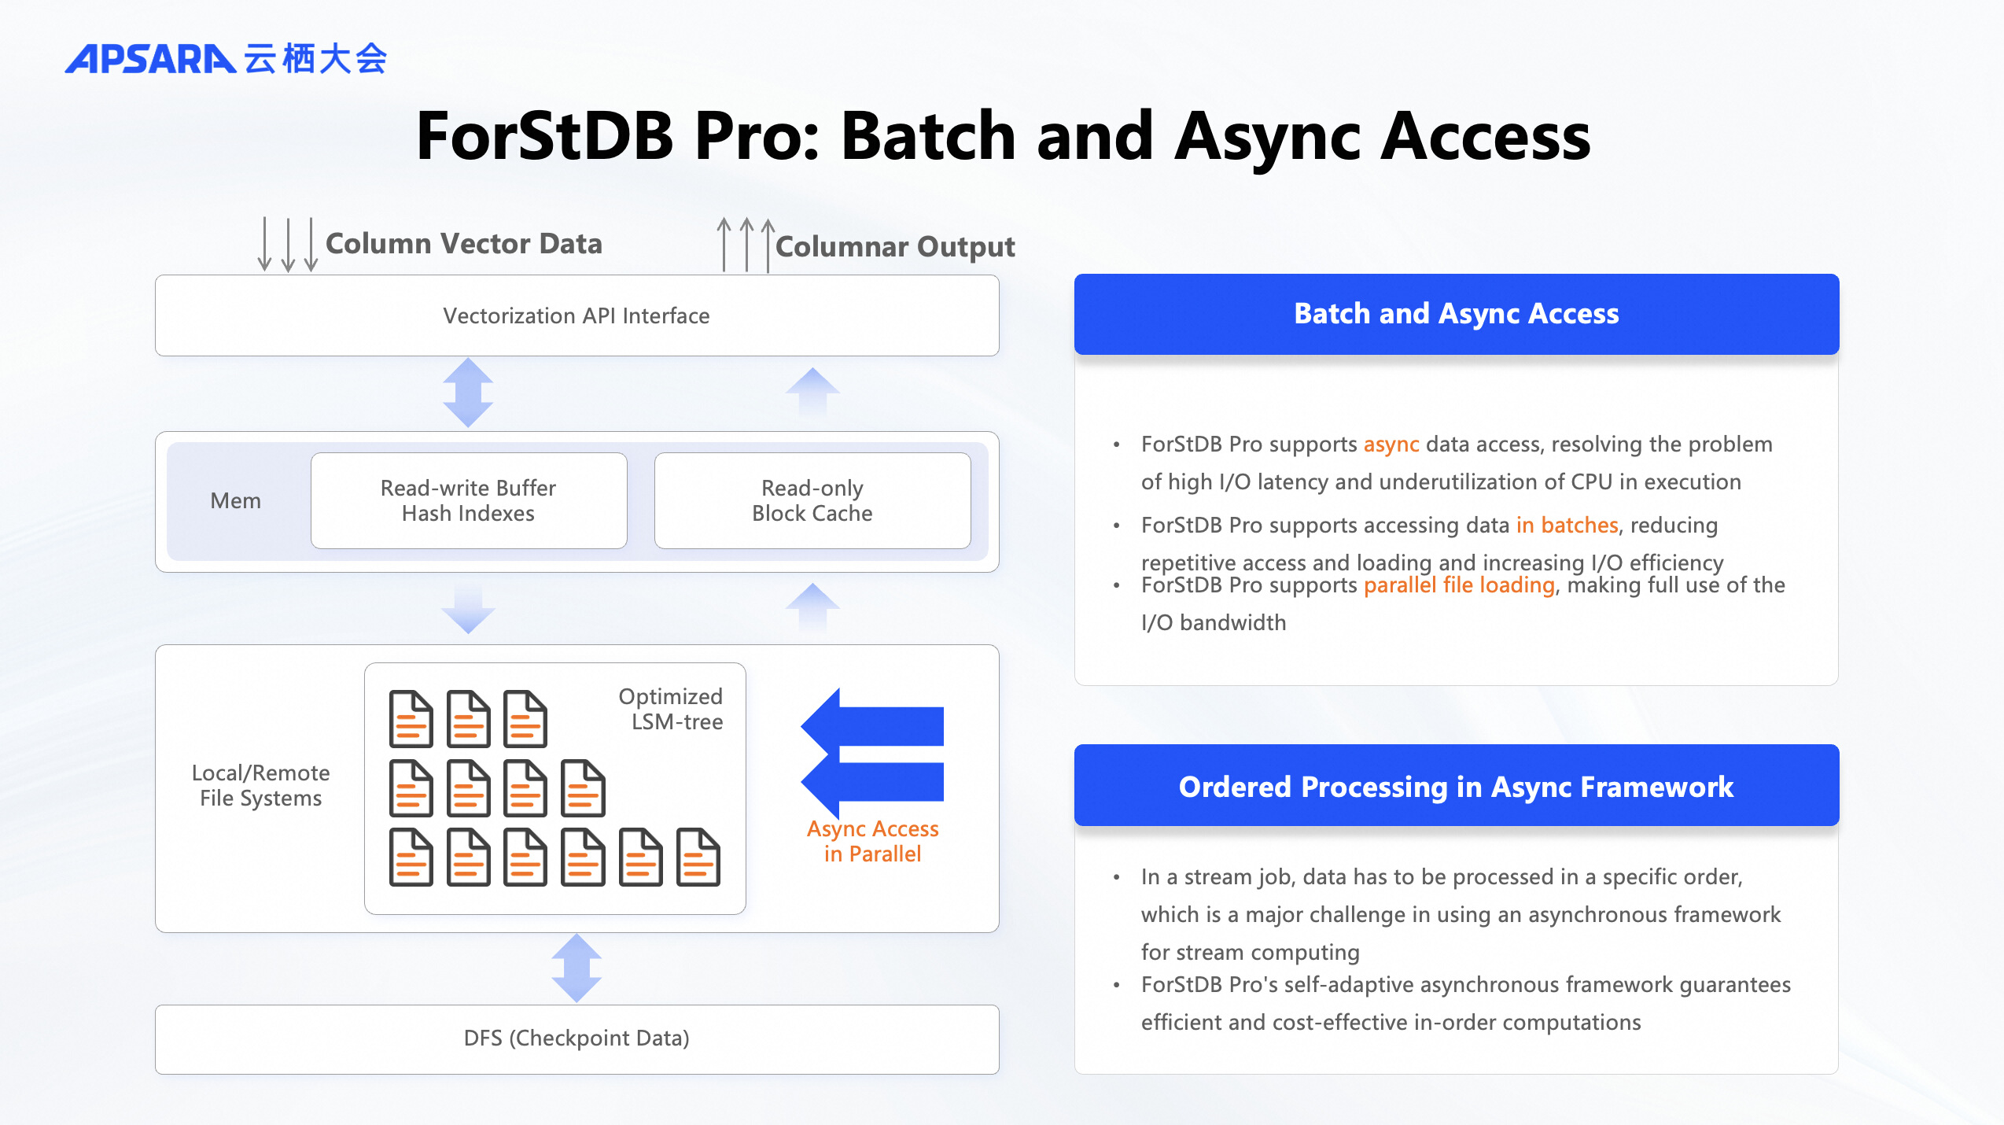2004x1125 pixels.
Task: Select the Ordered Processing in Async Framework header
Action: 1456,786
